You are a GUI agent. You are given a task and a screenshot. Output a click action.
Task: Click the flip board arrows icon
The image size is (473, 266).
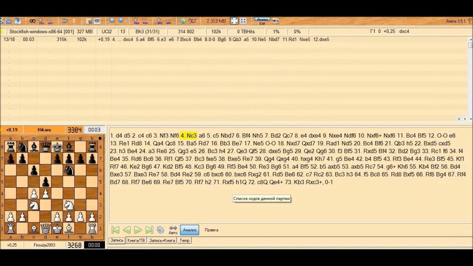pos(74,21)
